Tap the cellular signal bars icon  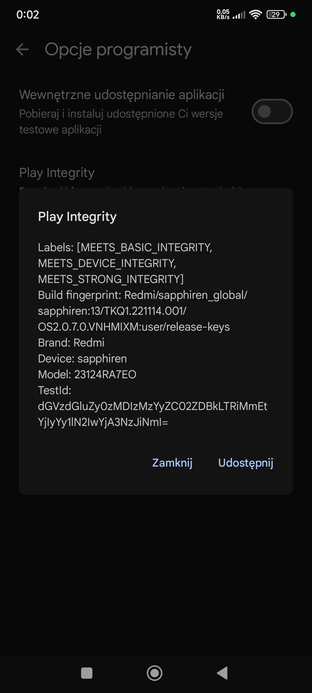239,15
